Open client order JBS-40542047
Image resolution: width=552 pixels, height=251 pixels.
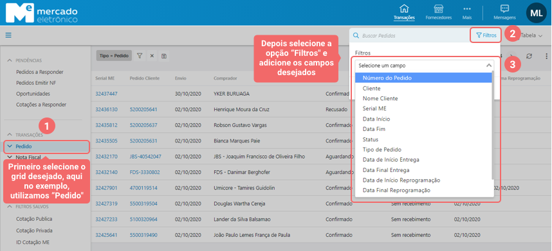tap(145, 157)
